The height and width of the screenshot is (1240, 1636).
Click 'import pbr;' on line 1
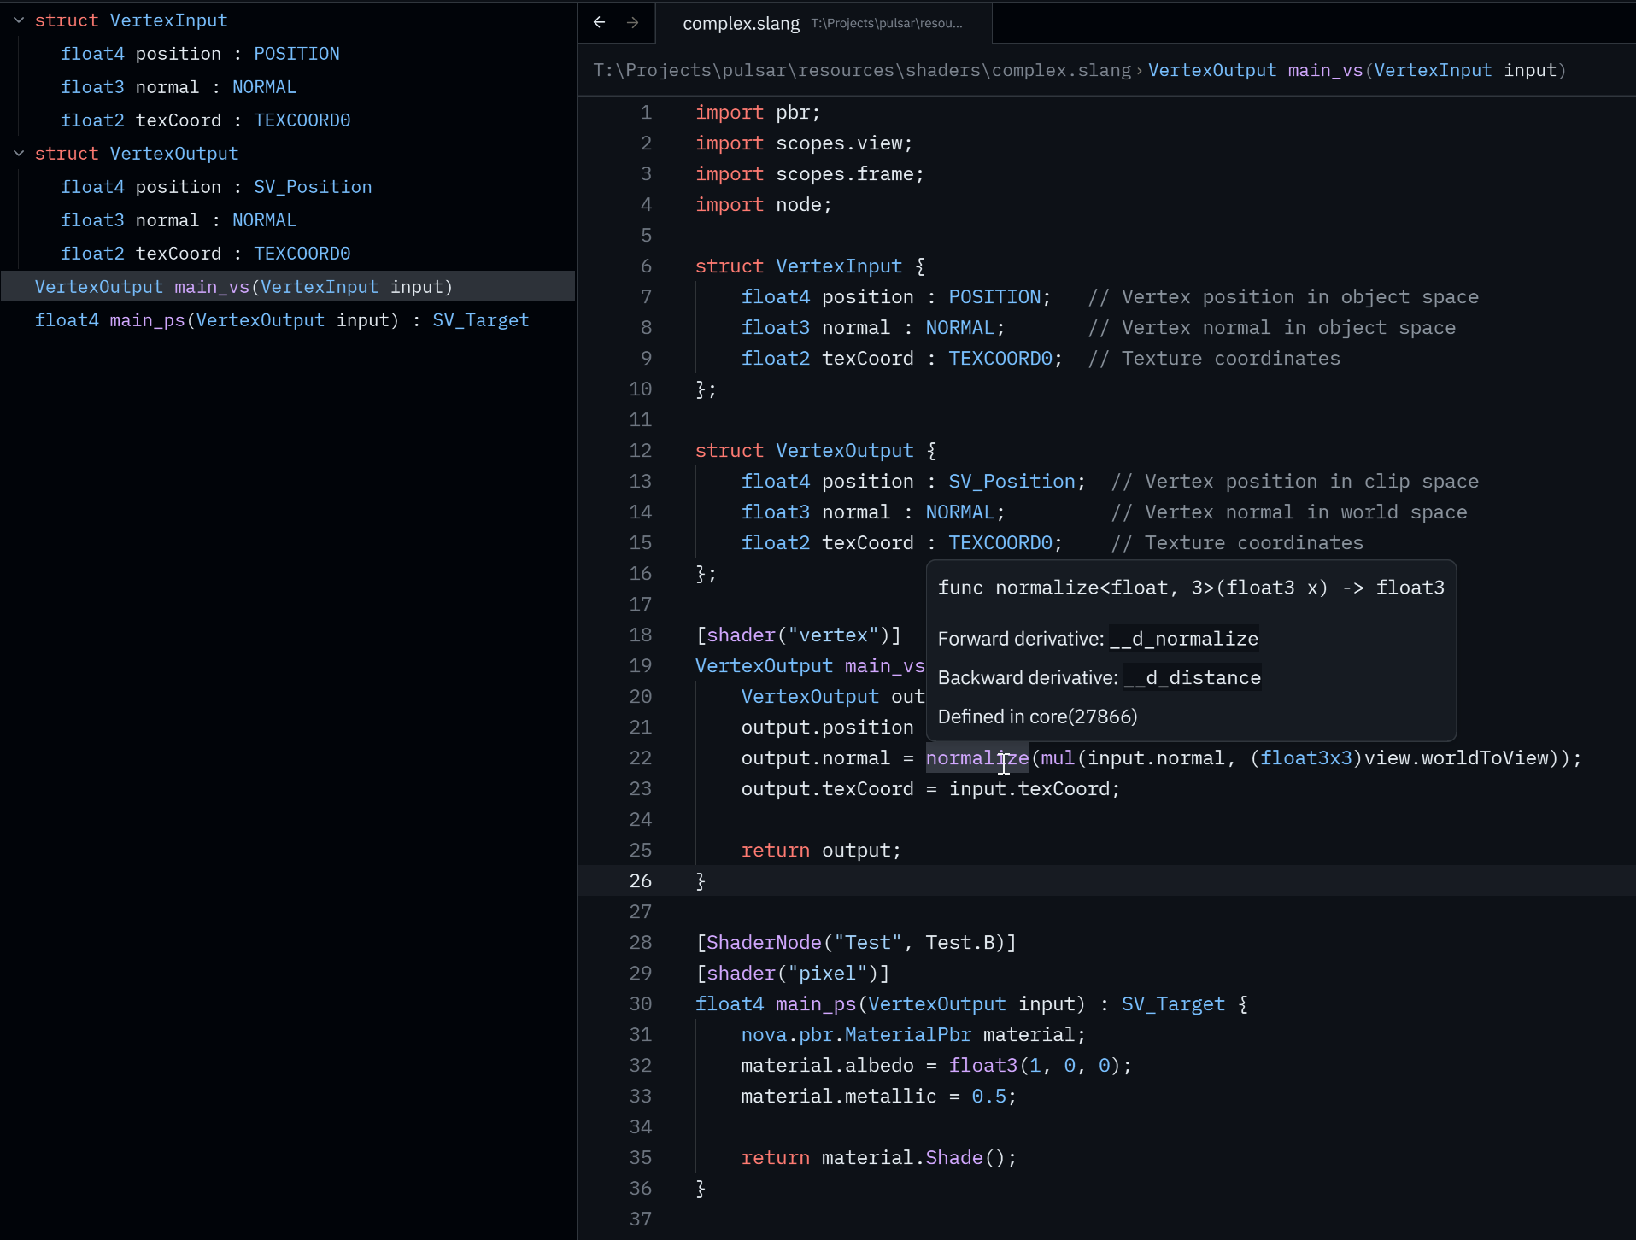point(758,112)
